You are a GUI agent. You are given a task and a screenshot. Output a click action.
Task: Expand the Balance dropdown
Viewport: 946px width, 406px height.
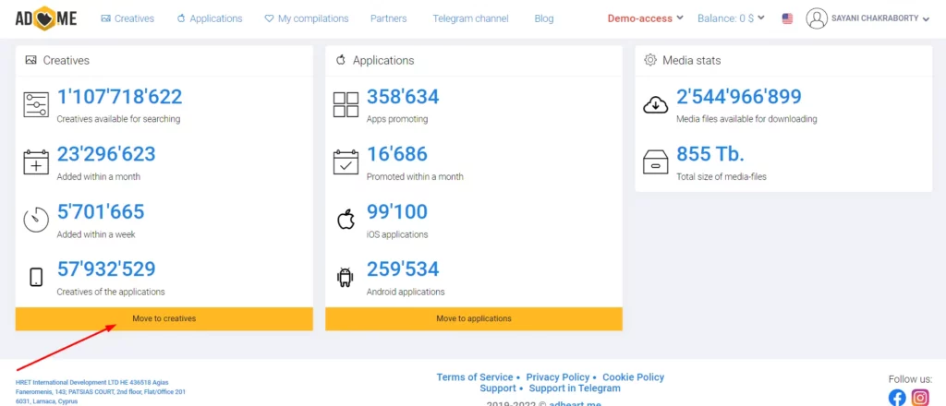tap(731, 18)
